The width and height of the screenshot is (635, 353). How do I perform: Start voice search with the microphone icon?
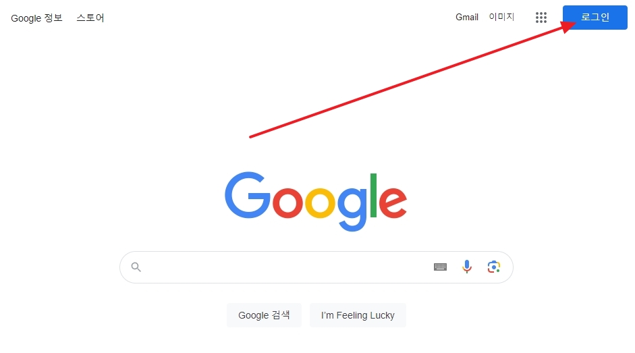(x=467, y=267)
